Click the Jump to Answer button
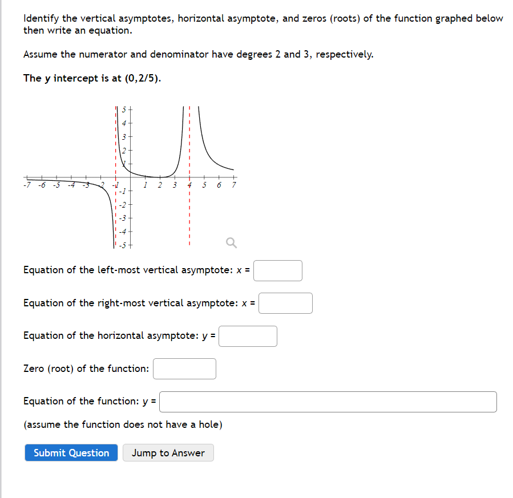This screenshot has height=498, width=513. (x=168, y=452)
